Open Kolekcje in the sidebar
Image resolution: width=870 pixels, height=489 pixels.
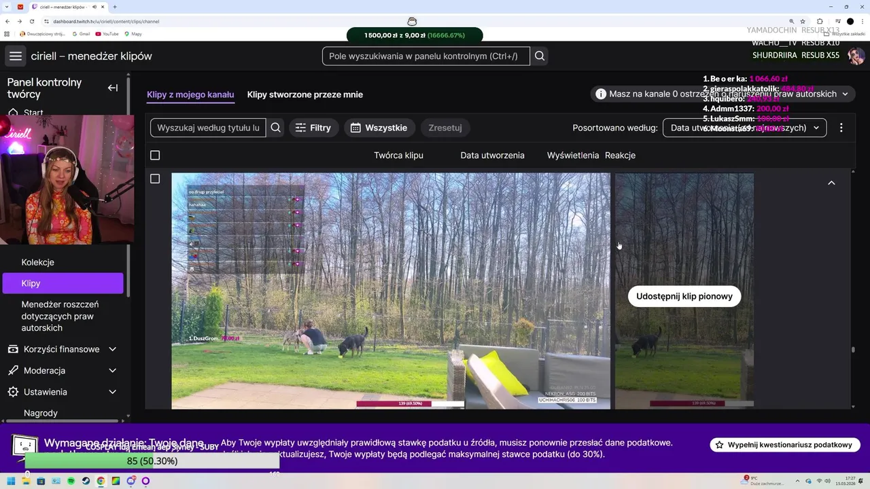37,262
